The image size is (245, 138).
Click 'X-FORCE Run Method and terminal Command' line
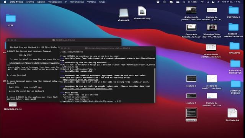pyautogui.click(x=29, y=51)
